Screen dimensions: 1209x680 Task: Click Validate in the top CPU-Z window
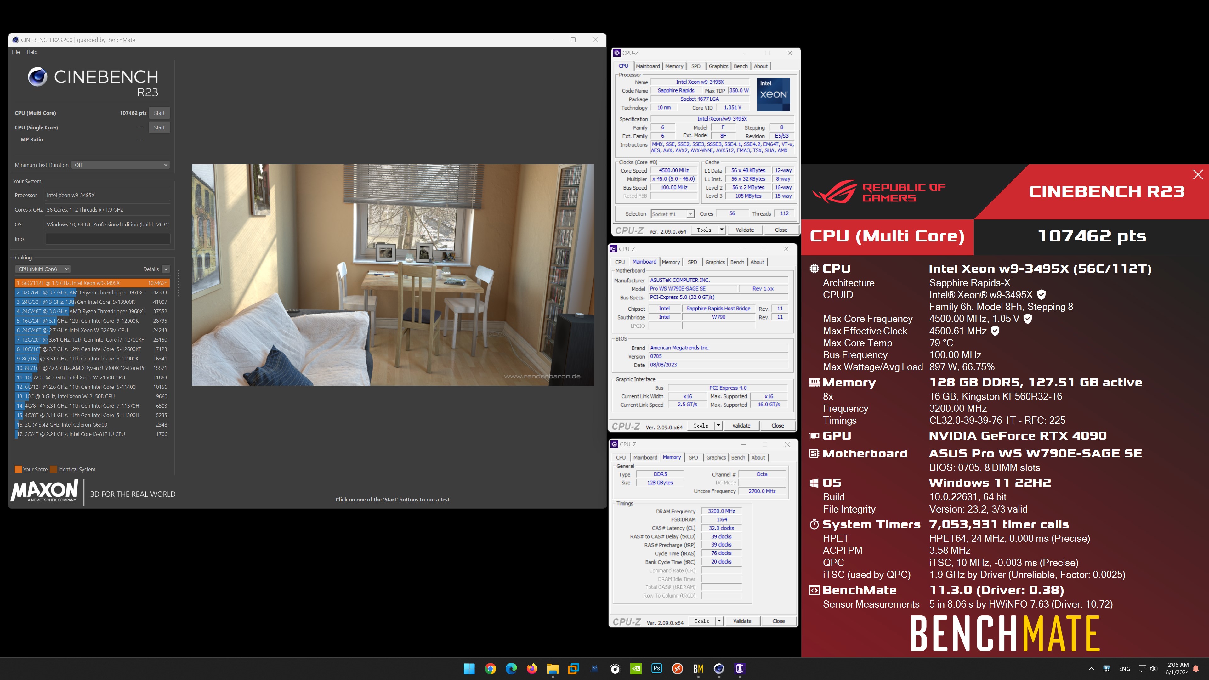(x=744, y=230)
